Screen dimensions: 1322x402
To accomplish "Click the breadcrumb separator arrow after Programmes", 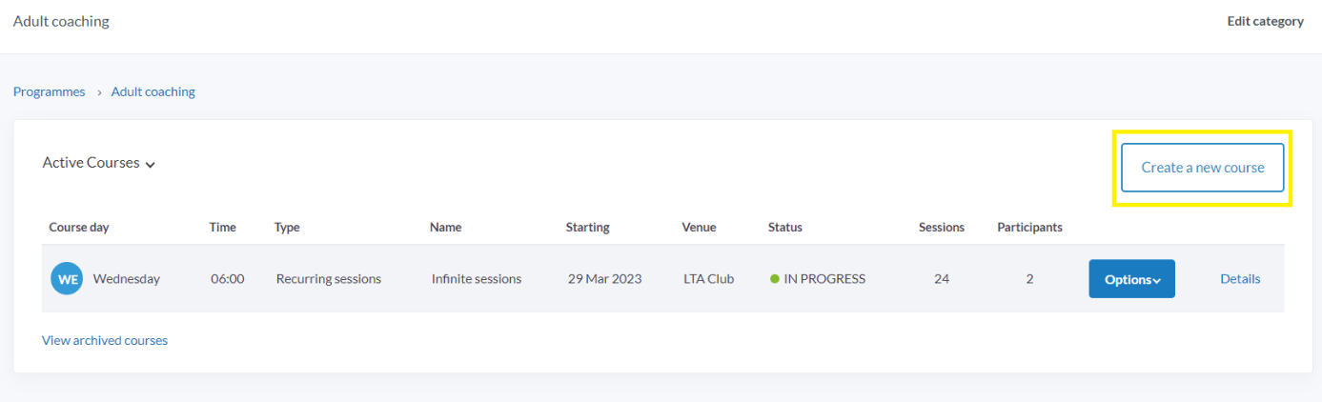I will point(98,92).
